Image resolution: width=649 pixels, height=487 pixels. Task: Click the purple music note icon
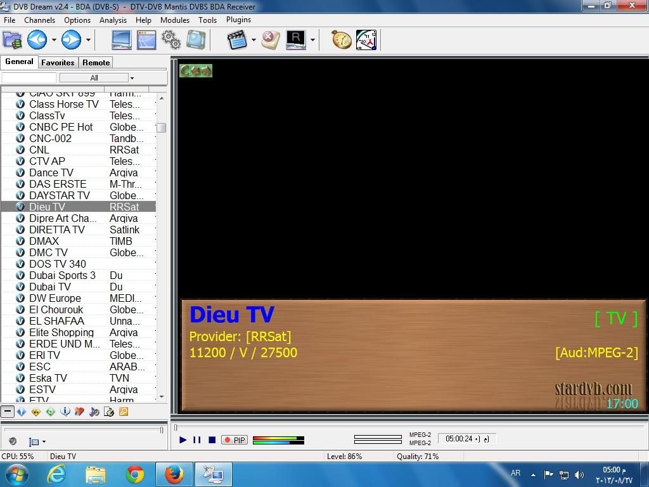click(x=94, y=412)
